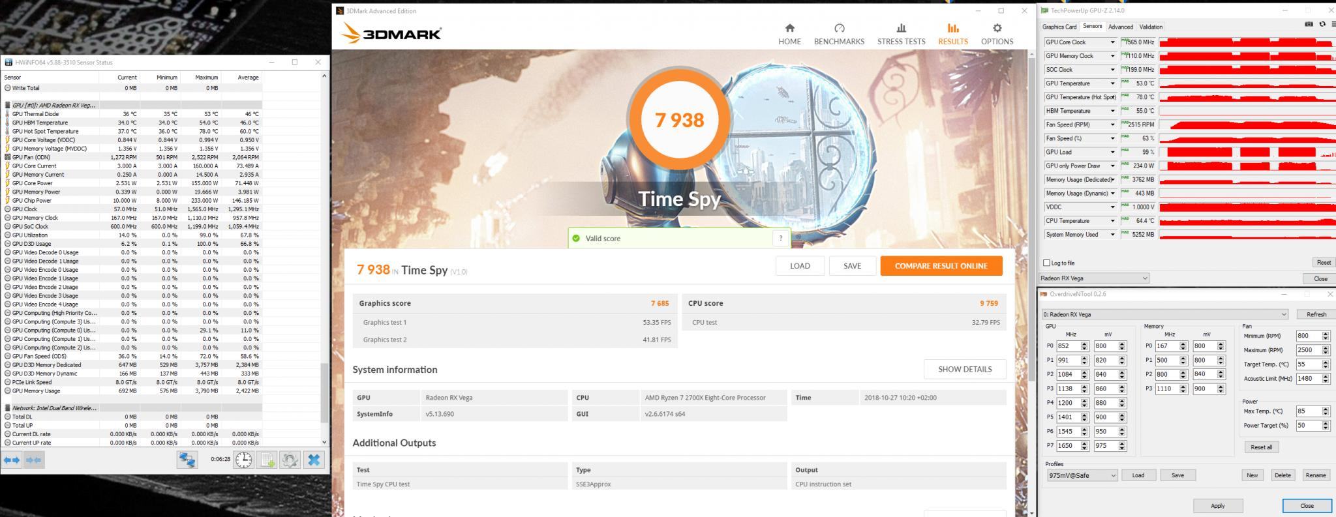Click HWiNFO Maximum column header
This screenshot has width=1336, height=517.
[200, 77]
